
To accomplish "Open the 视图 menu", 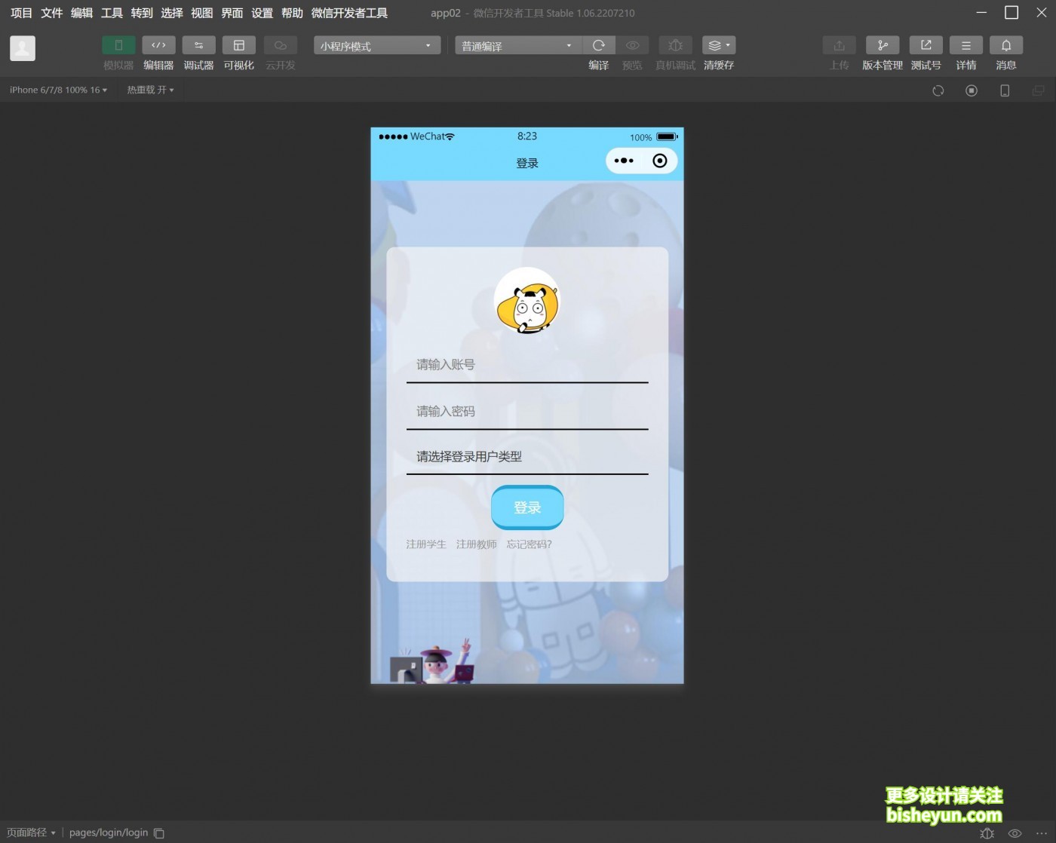I will (x=202, y=13).
